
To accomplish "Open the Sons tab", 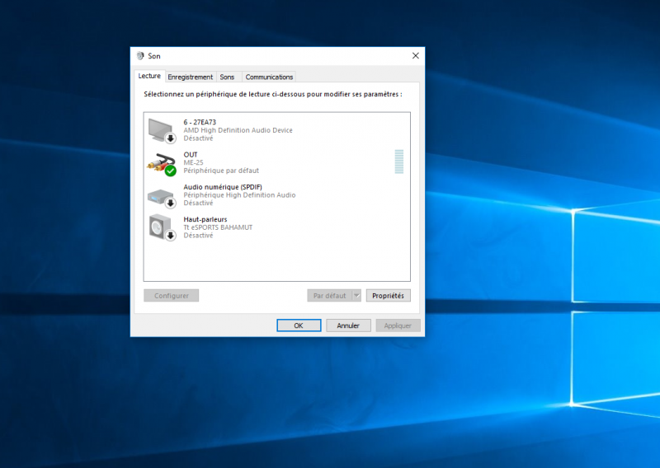I will pos(227,77).
